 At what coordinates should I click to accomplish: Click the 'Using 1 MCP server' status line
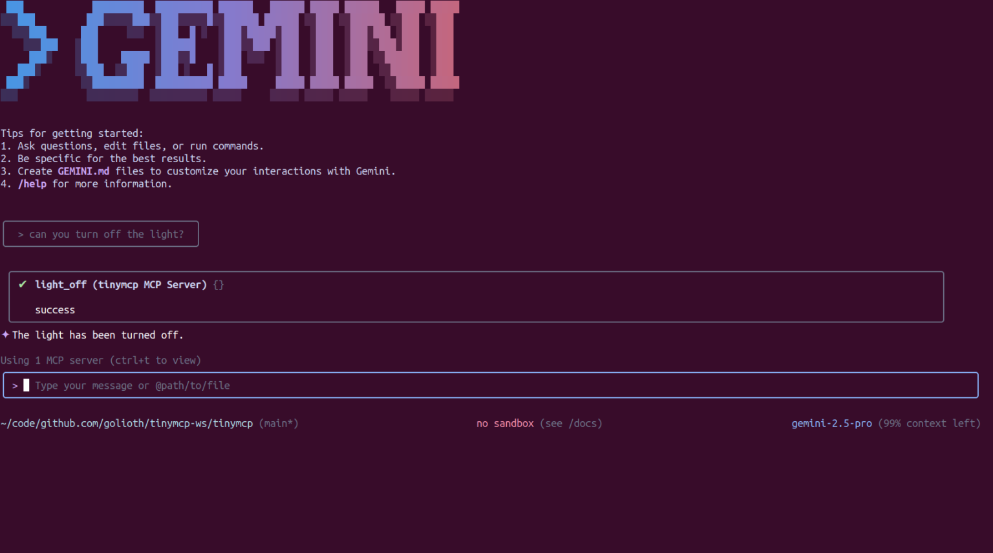101,360
